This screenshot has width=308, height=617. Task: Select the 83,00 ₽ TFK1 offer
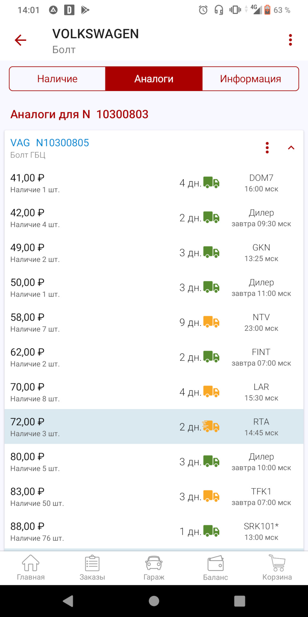154,496
